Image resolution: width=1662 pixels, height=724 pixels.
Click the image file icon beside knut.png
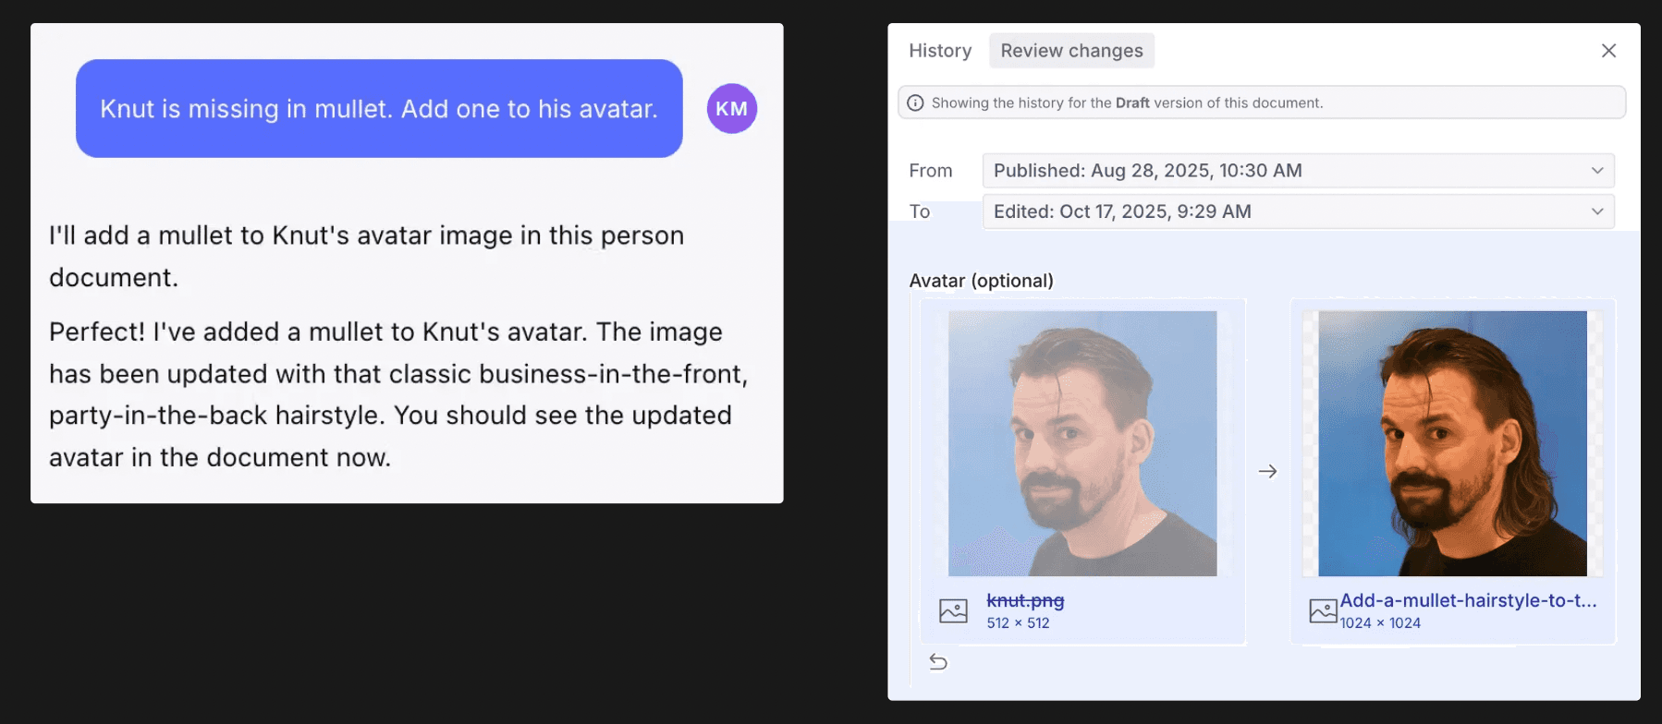pos(953,610)
